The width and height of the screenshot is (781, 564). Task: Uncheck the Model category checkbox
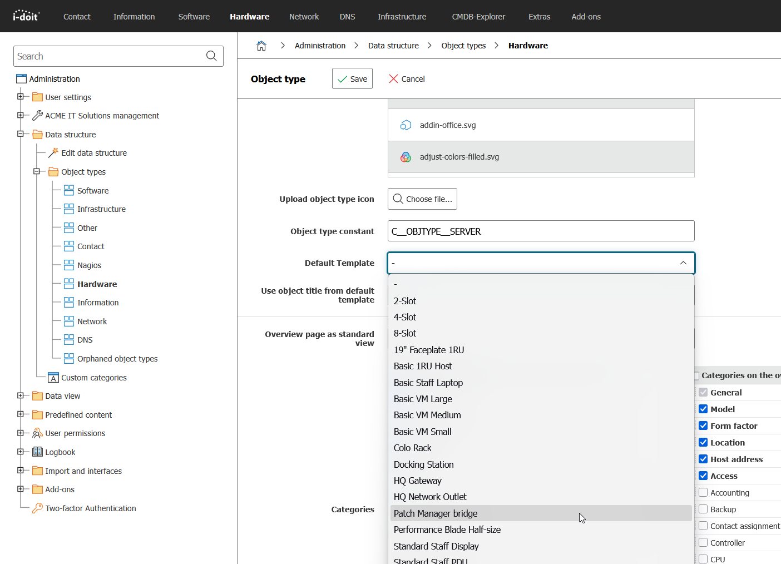point(703,409)
